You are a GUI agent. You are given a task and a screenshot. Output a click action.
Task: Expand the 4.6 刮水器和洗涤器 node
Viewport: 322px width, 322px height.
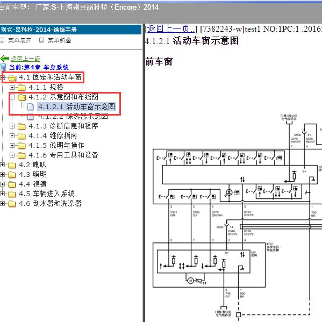(2, 204)
